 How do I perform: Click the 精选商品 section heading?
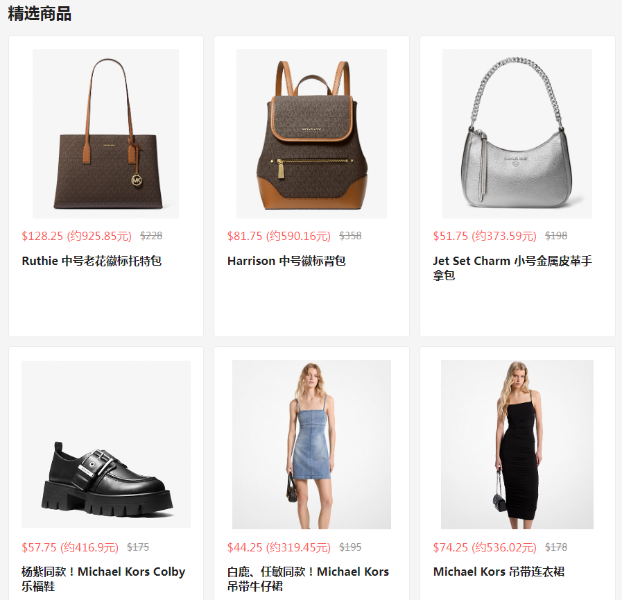point(40,14)
